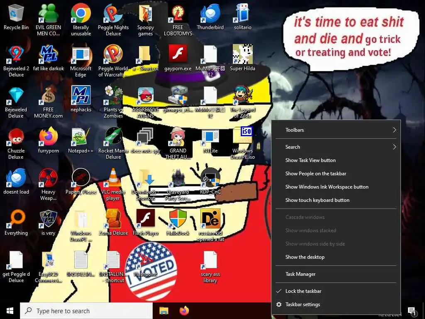The width and height of the screenshot is (425, 319).
Task: Select the Microsoft Edge desktop shortcut
Action: pyautogui.click(x=81, y=54)
